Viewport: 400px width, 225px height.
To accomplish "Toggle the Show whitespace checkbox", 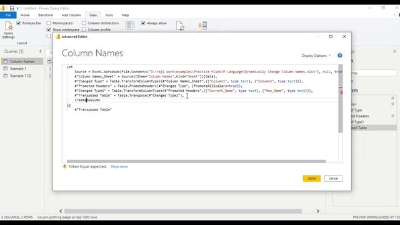I will pyautogui.click(x=49, y=29).
